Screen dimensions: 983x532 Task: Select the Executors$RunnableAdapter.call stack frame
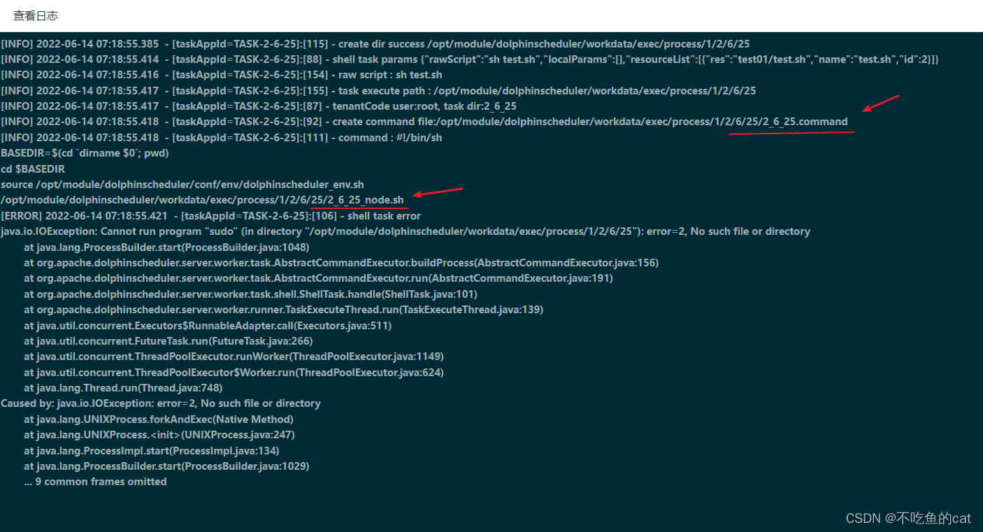pyautogui.click(x=208, y=326)
